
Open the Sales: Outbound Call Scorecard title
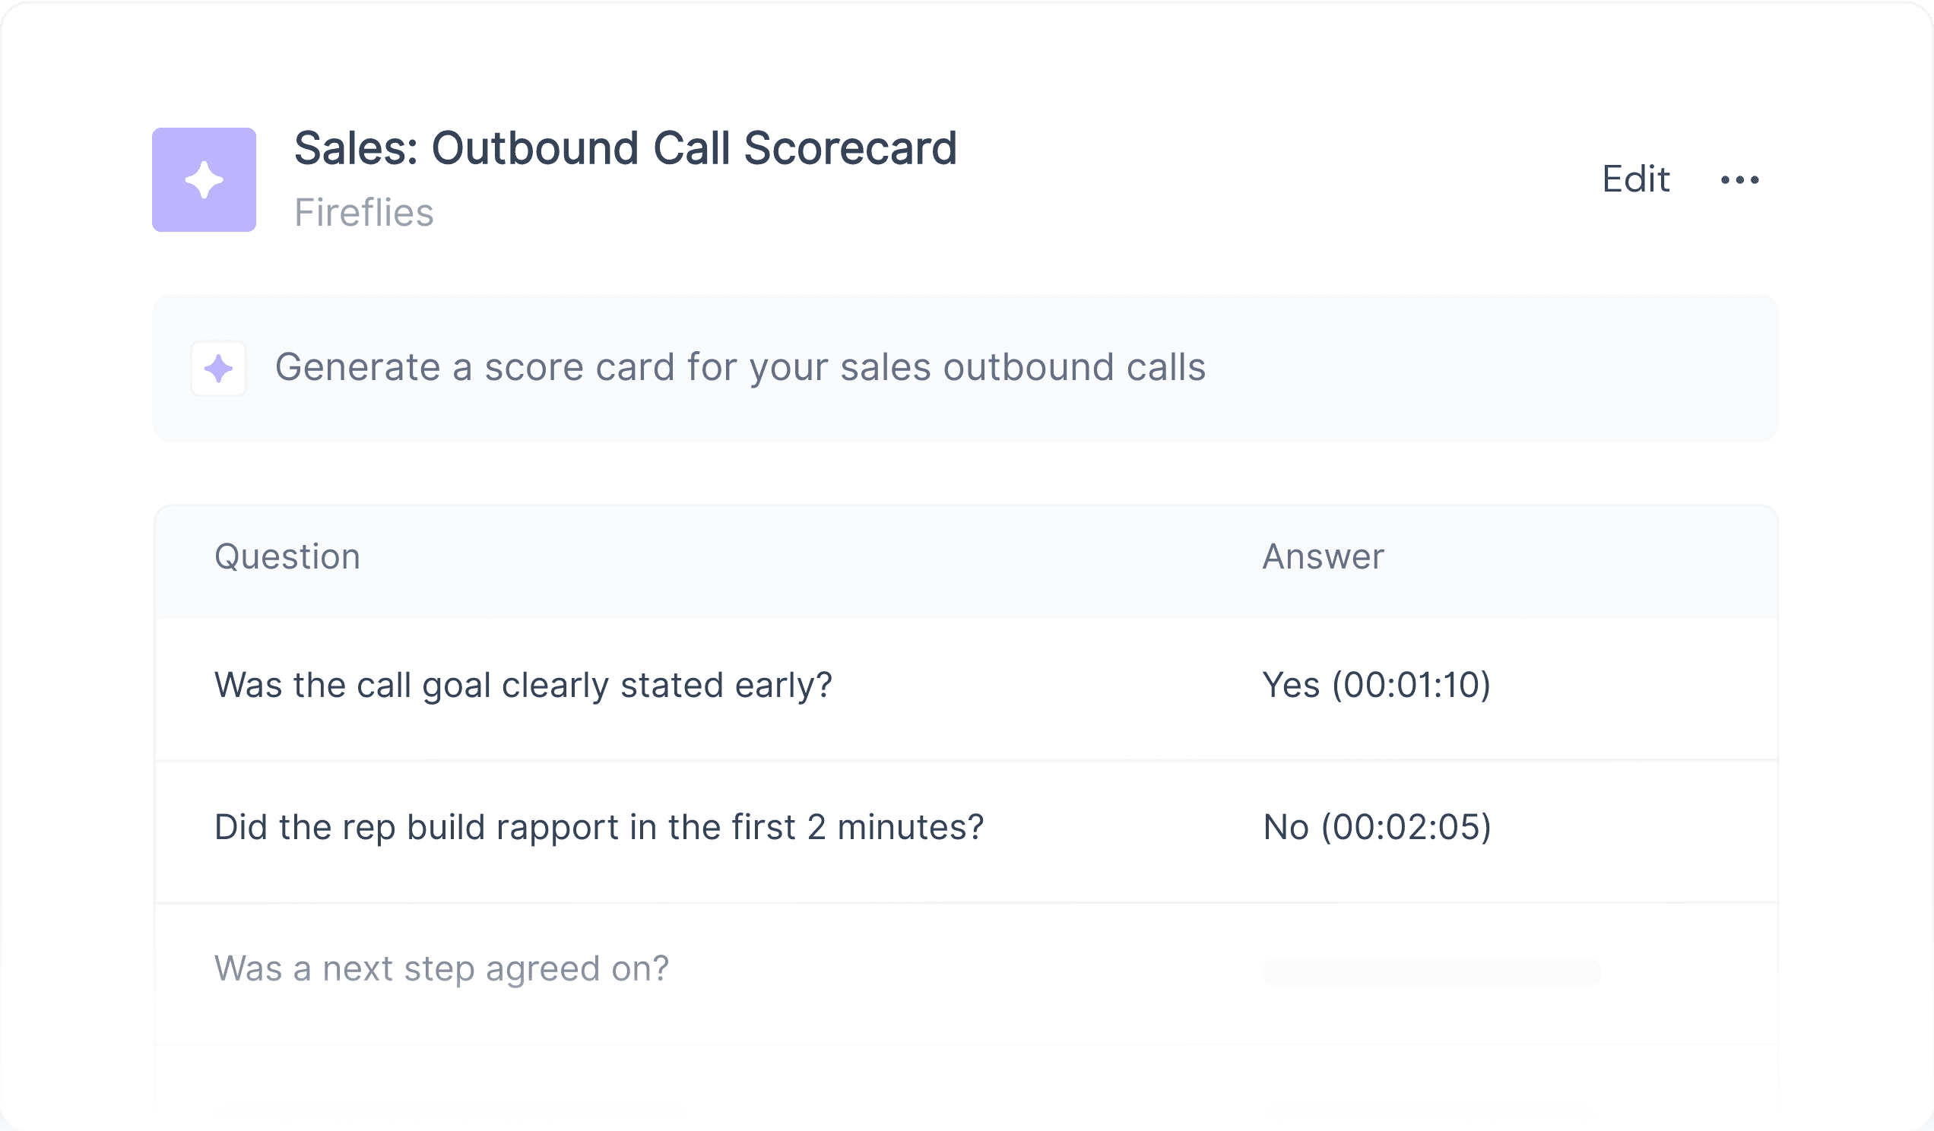(x=626, y=147)
